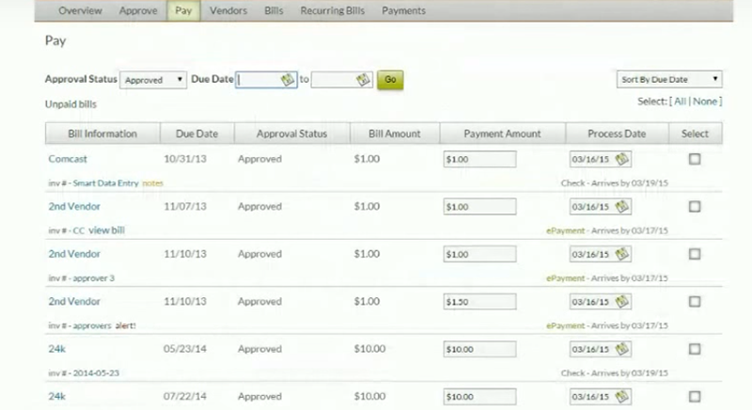Click calendar icon for 24k 05/23/14 bill
This screenshot has width=752, height=410.
click(x=622, y=349)
